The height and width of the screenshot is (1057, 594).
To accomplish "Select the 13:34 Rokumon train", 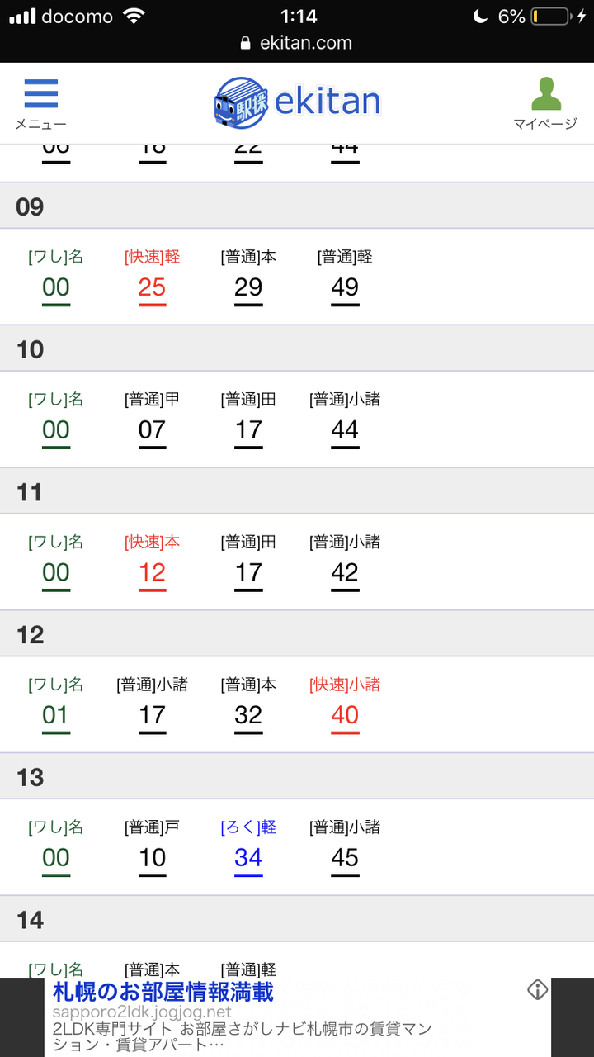I will click(x=248, y=858).
